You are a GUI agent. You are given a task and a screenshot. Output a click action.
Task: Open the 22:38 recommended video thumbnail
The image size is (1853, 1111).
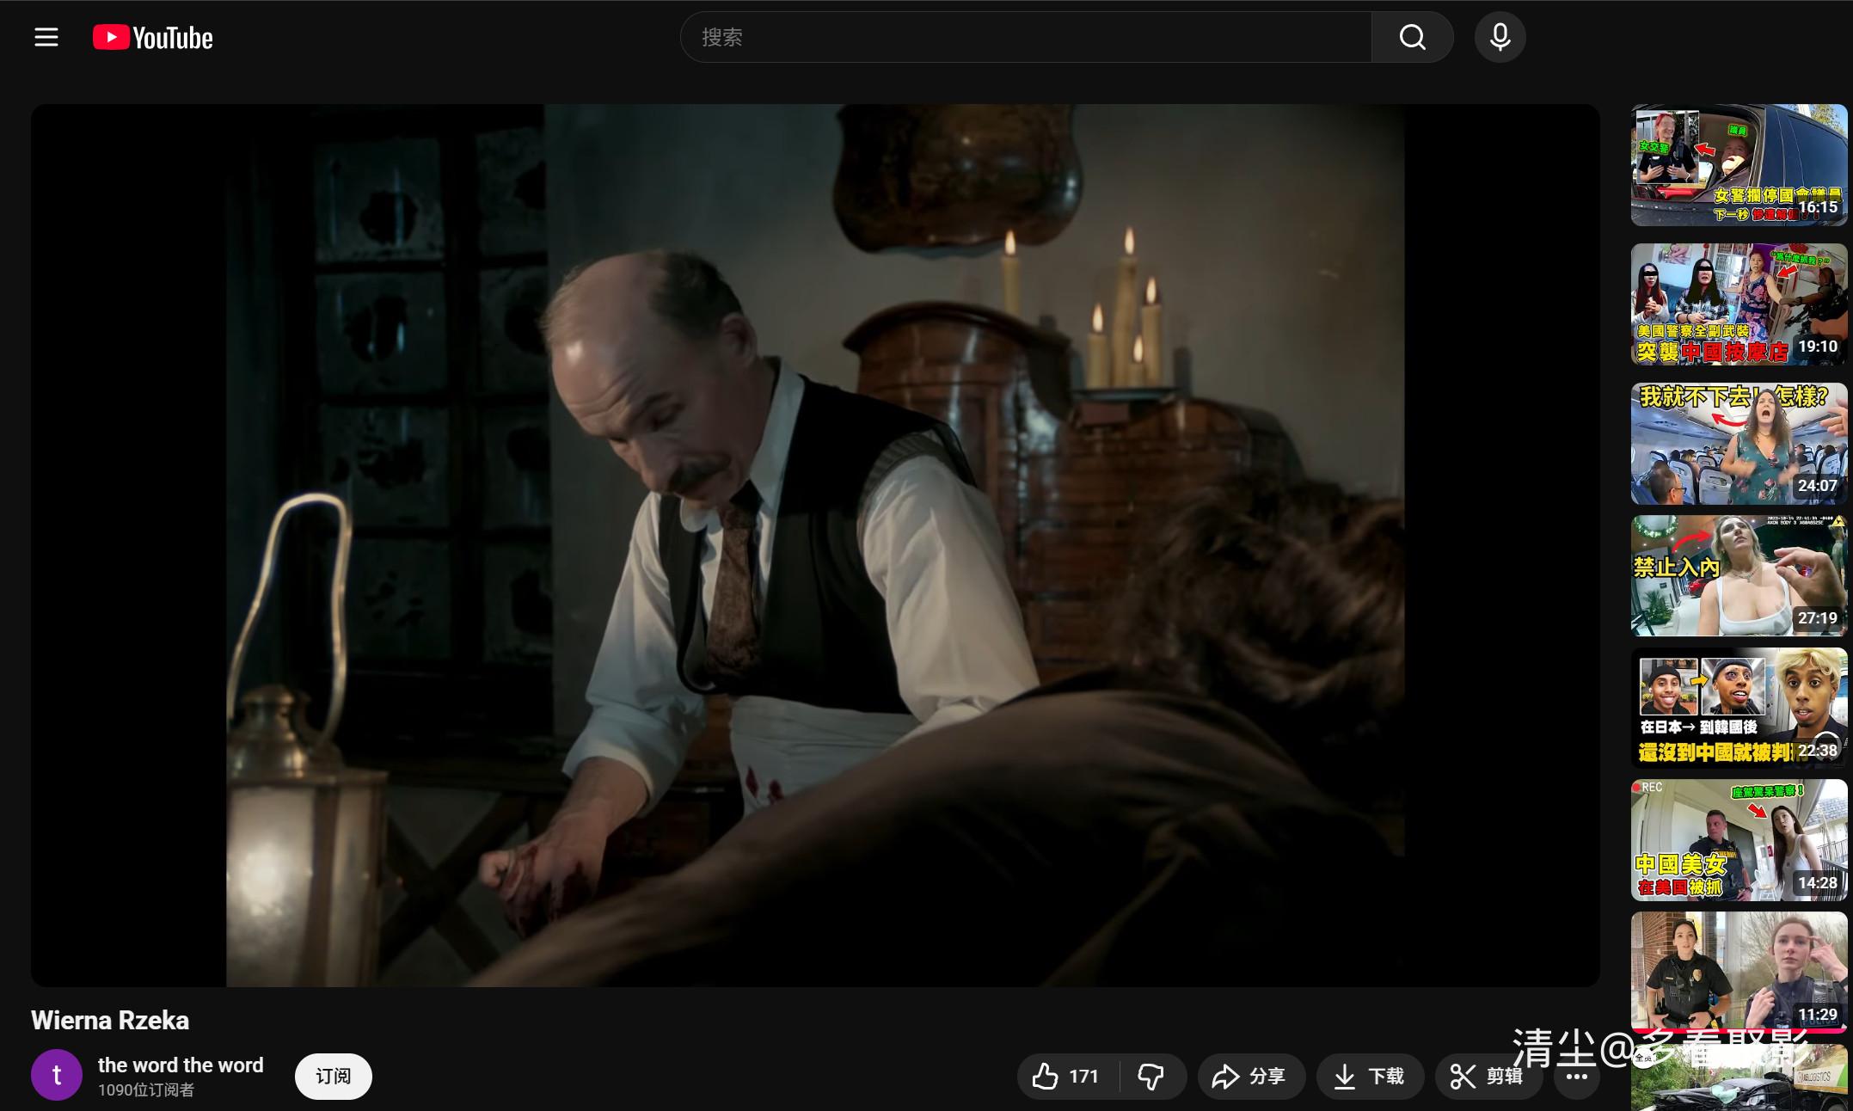(x=1738, y=707)
